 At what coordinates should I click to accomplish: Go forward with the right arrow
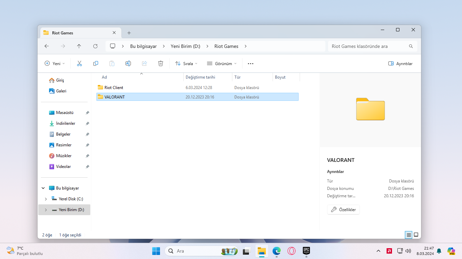click(x=63, y=46)
